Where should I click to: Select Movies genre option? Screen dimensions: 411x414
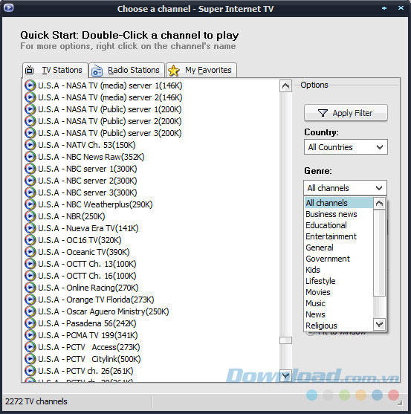318,292
